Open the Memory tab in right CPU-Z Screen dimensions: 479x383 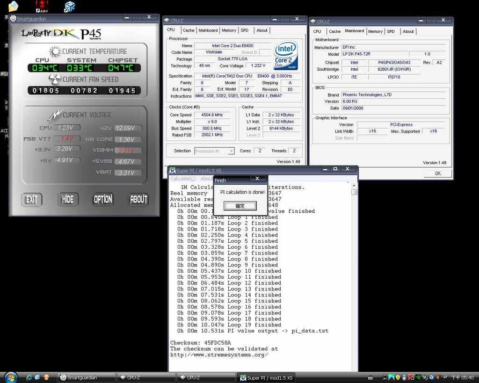(375, 31)
